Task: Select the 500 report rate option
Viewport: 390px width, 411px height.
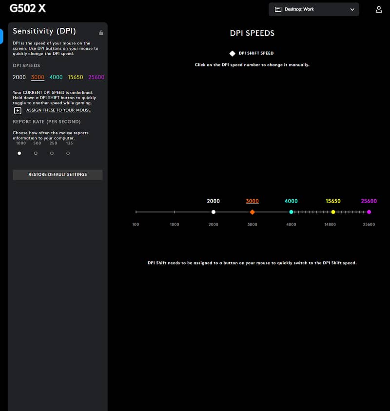Action: click(x=36, y=153)
